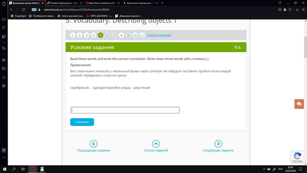Expand hidden system tray icons arrow
The image size is (307, 173).
click(x=264, y=169)
